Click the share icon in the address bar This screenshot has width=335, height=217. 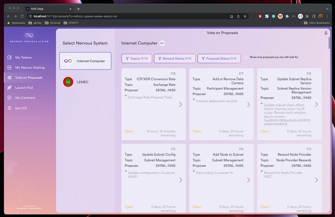pos(238,16)
